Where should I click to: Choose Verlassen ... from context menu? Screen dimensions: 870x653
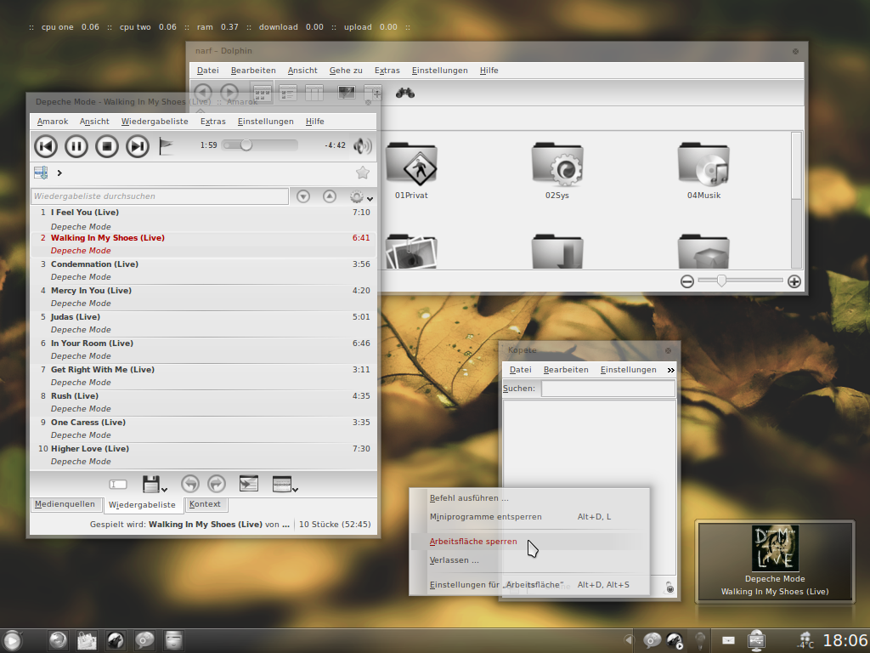pos(529,560)
